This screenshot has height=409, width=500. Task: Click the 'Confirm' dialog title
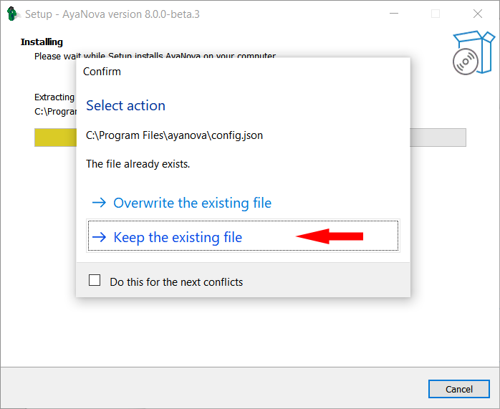point(102,72)
